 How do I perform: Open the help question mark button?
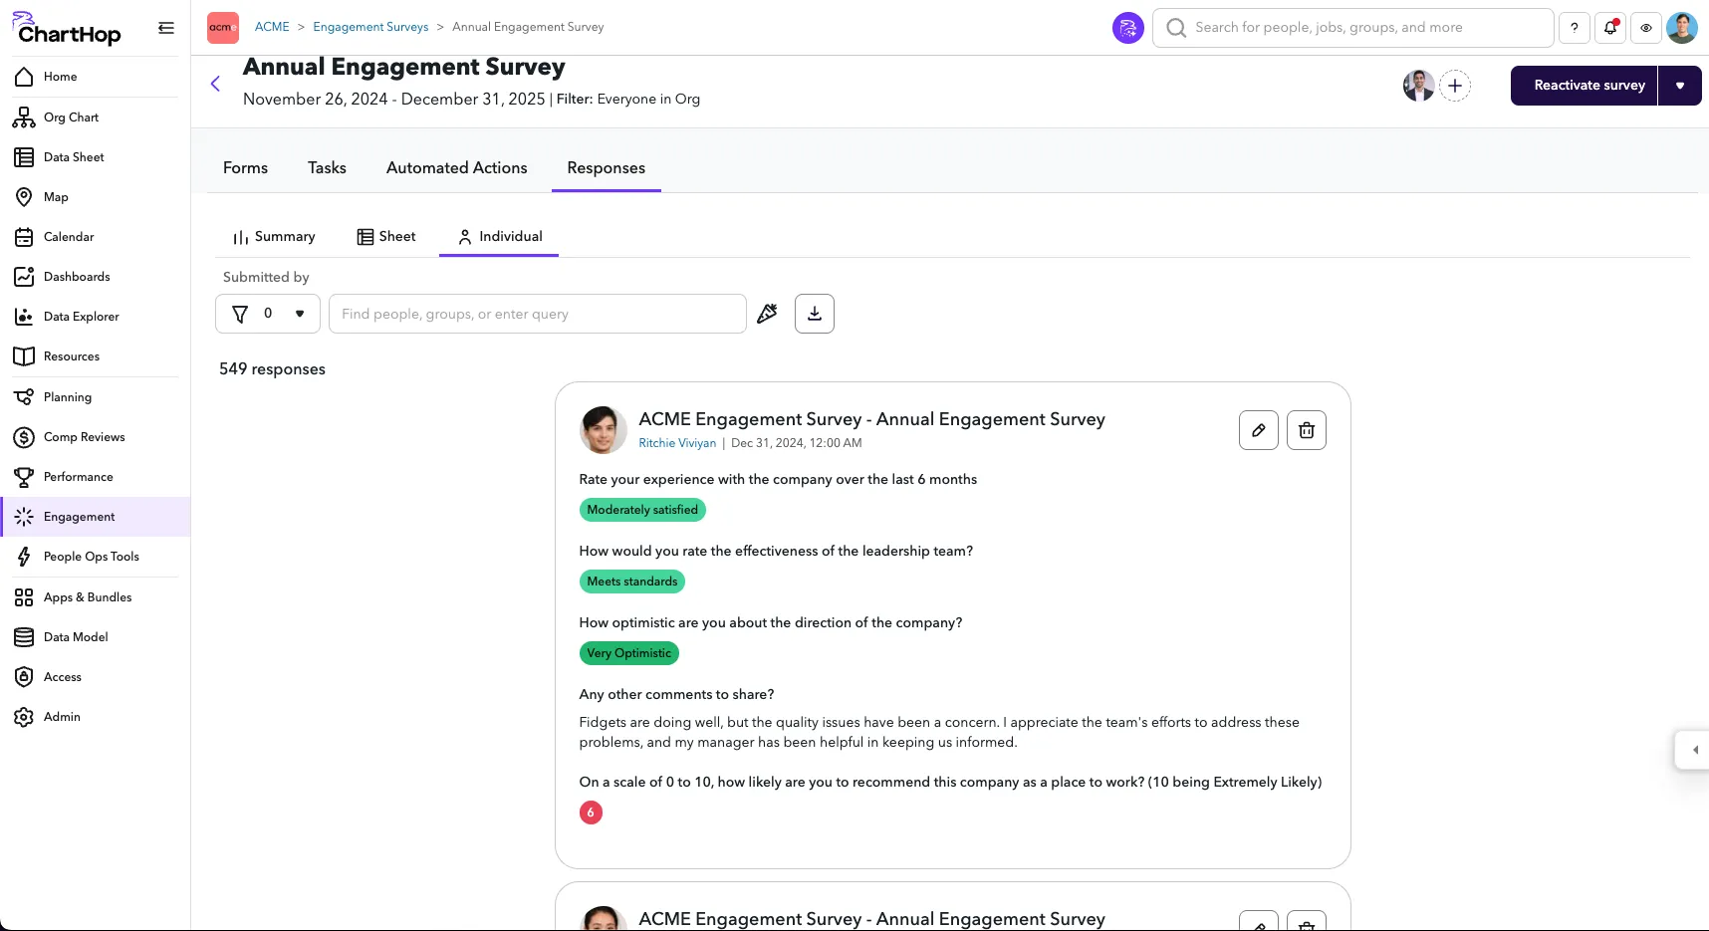pos(1574,28)
